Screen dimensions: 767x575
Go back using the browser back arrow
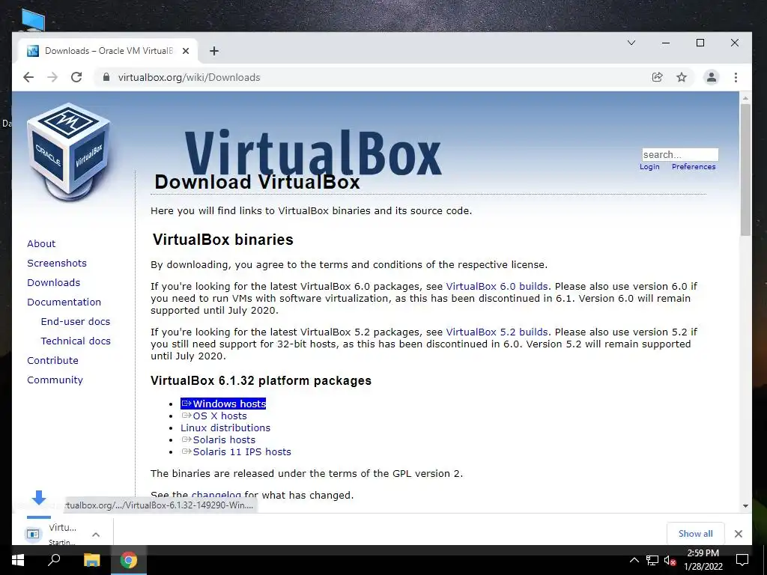click(x=28, y=77)
